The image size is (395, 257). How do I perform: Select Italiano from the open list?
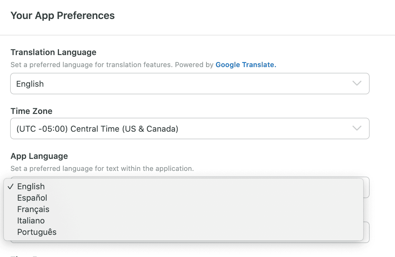(x=31, y=221)
